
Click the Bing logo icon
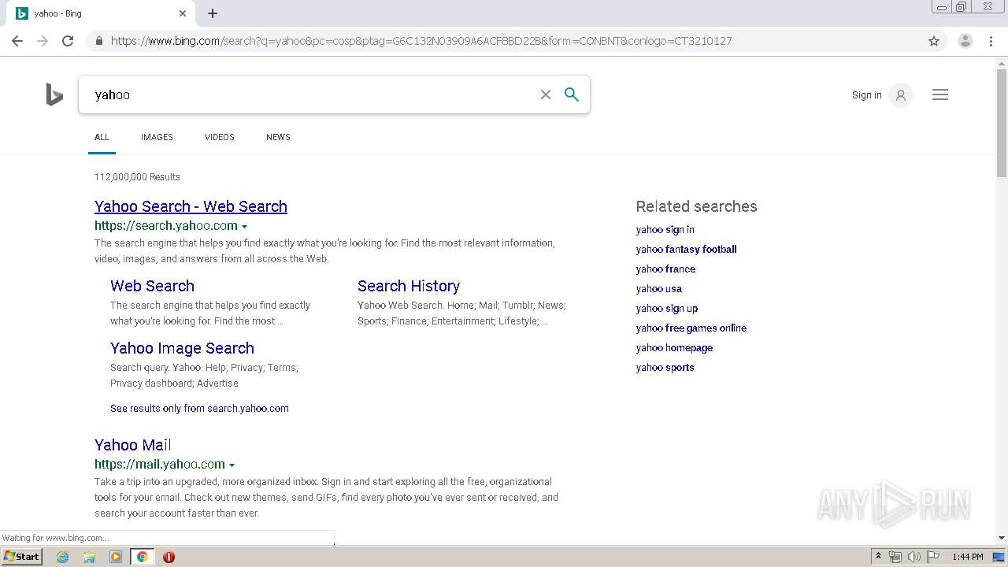pyautogui.click(x=54, y=94)
